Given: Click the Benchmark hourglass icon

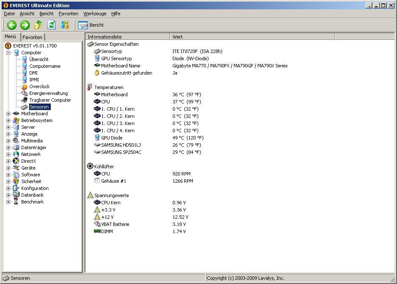Looking at the screenshot, I should (x=16, y=202).
